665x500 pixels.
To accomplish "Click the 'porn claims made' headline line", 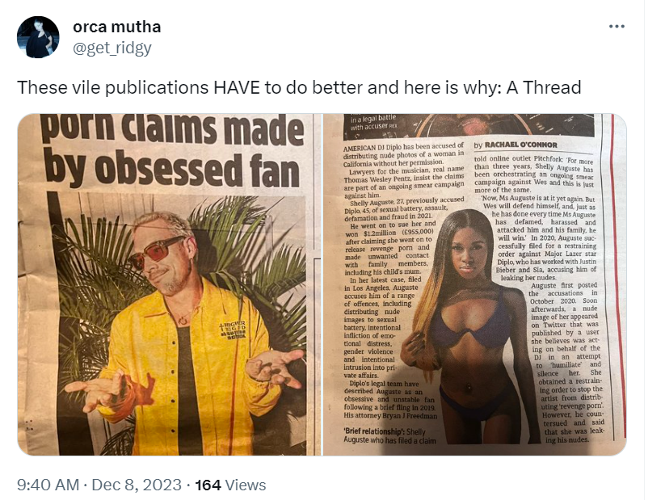I will [x=173, y=129].
